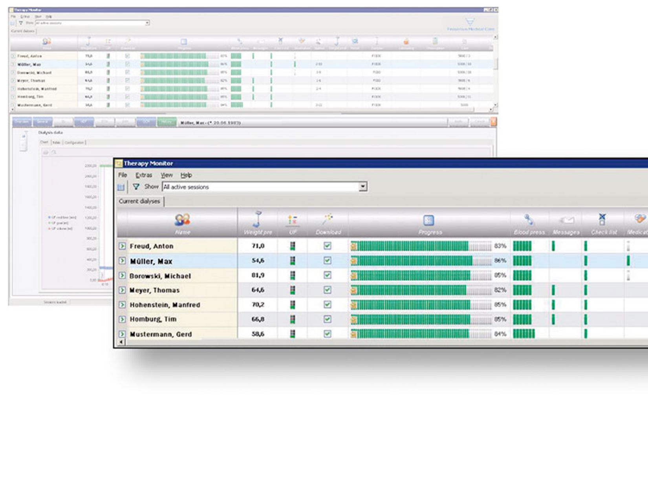Open the Extras menu
The width and height of the screenshot is (648, 481).
[144, 175]
